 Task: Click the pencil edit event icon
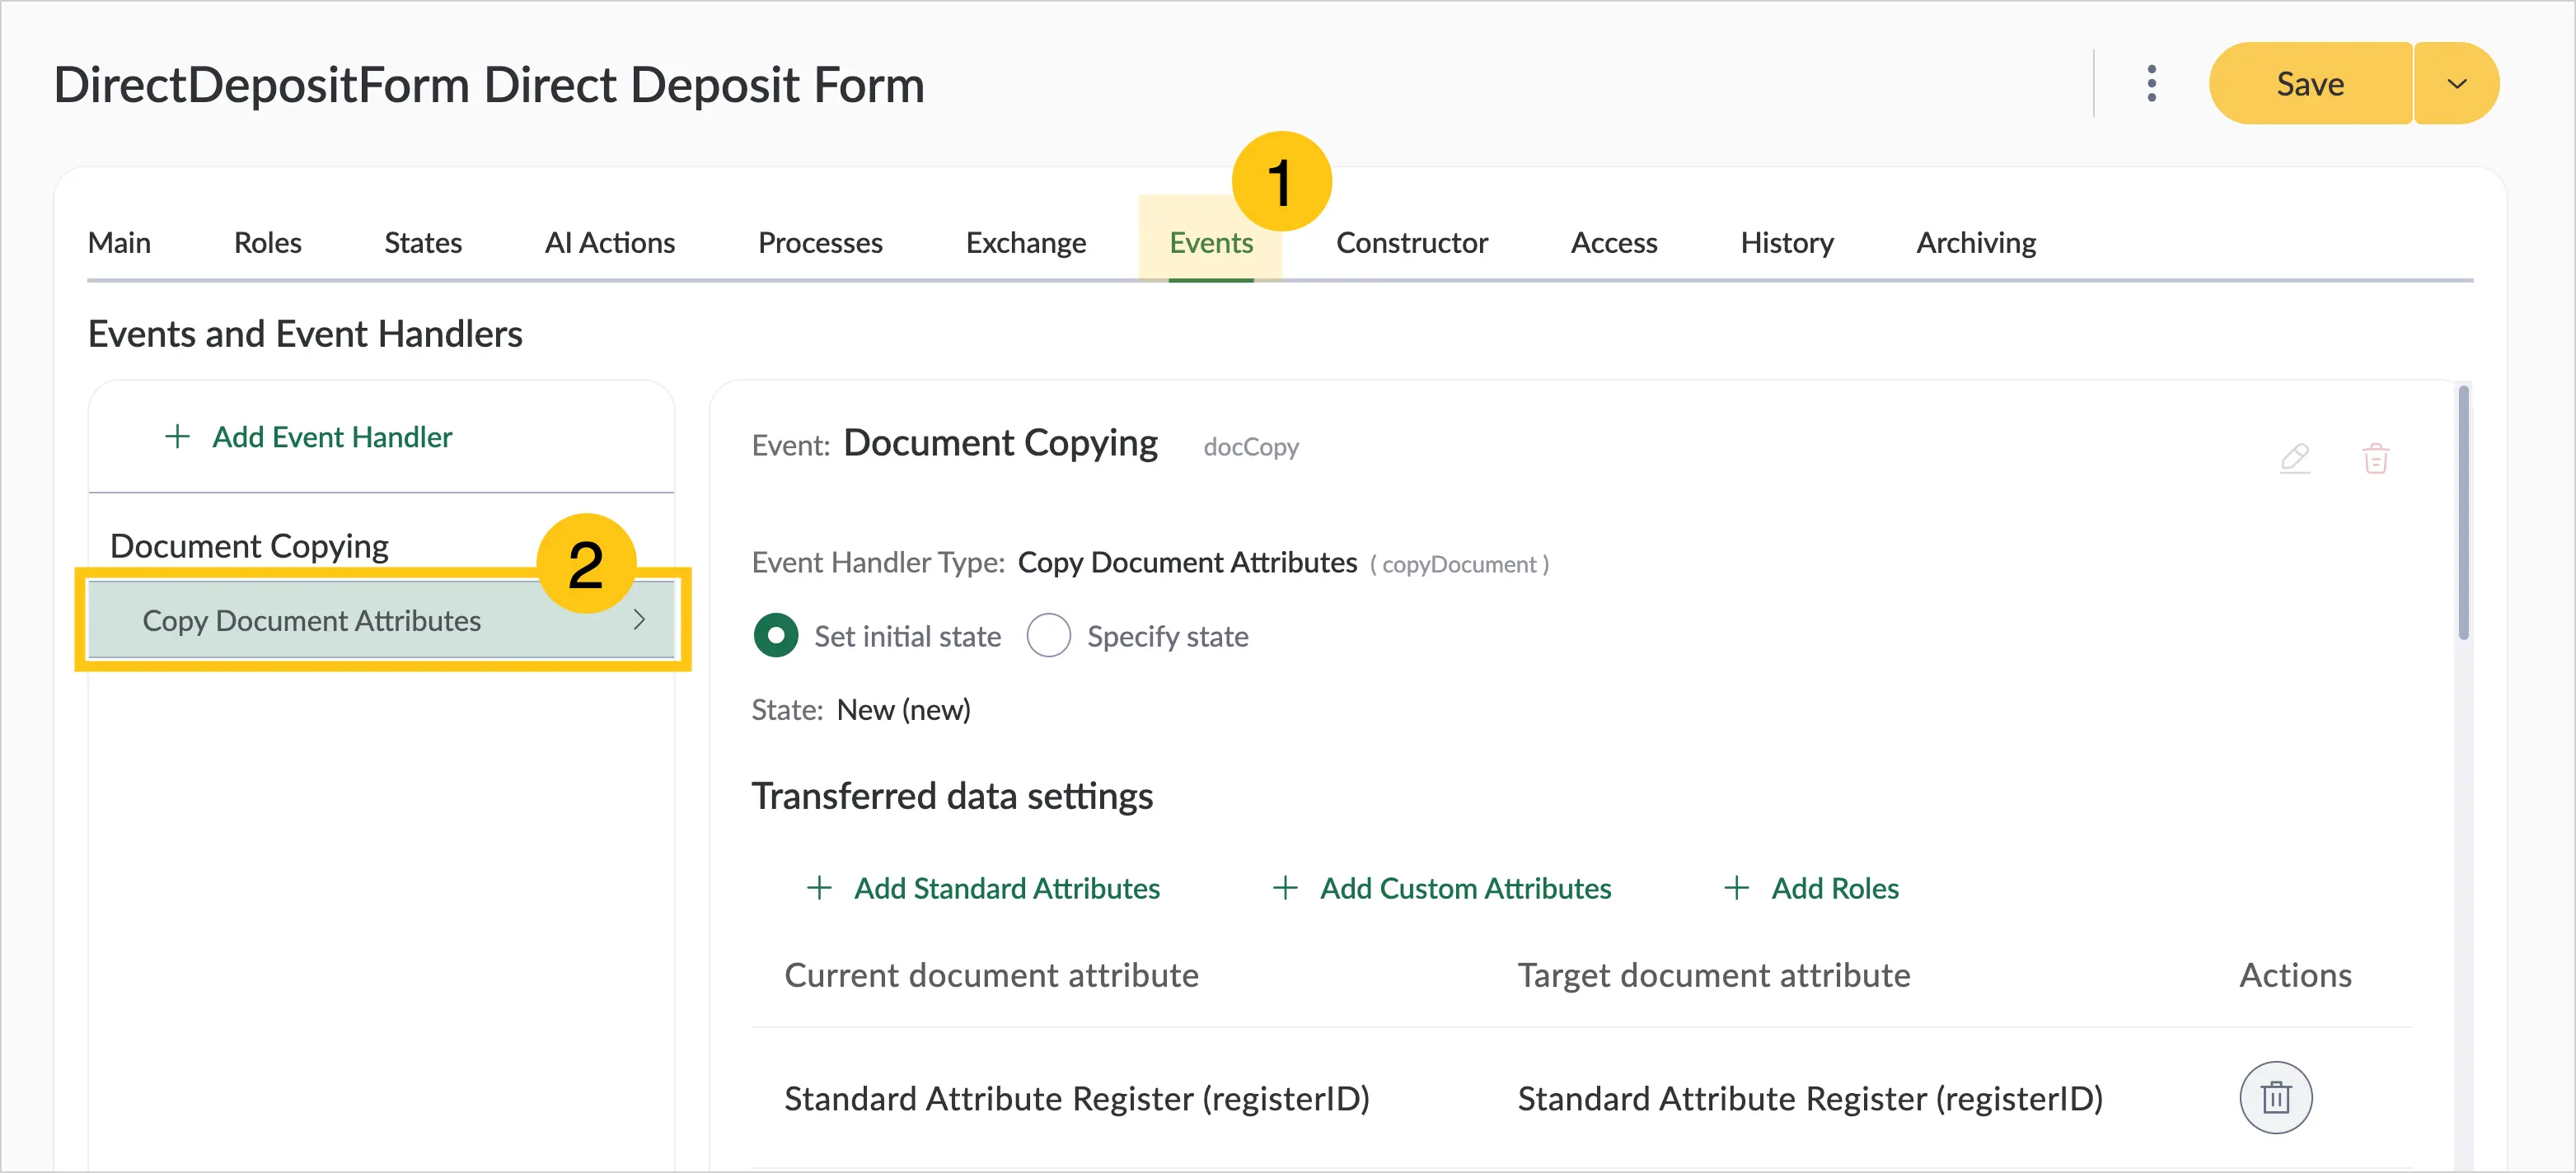click(2294, 459)
